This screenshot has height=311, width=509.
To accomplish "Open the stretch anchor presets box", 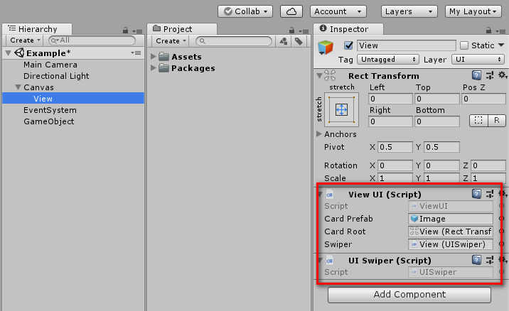I will tap(341, 109).
